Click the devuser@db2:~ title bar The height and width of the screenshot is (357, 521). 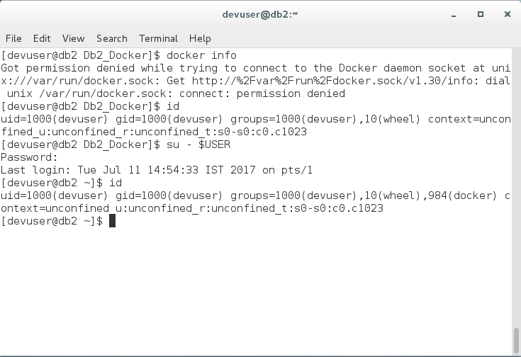click(260, 15)
